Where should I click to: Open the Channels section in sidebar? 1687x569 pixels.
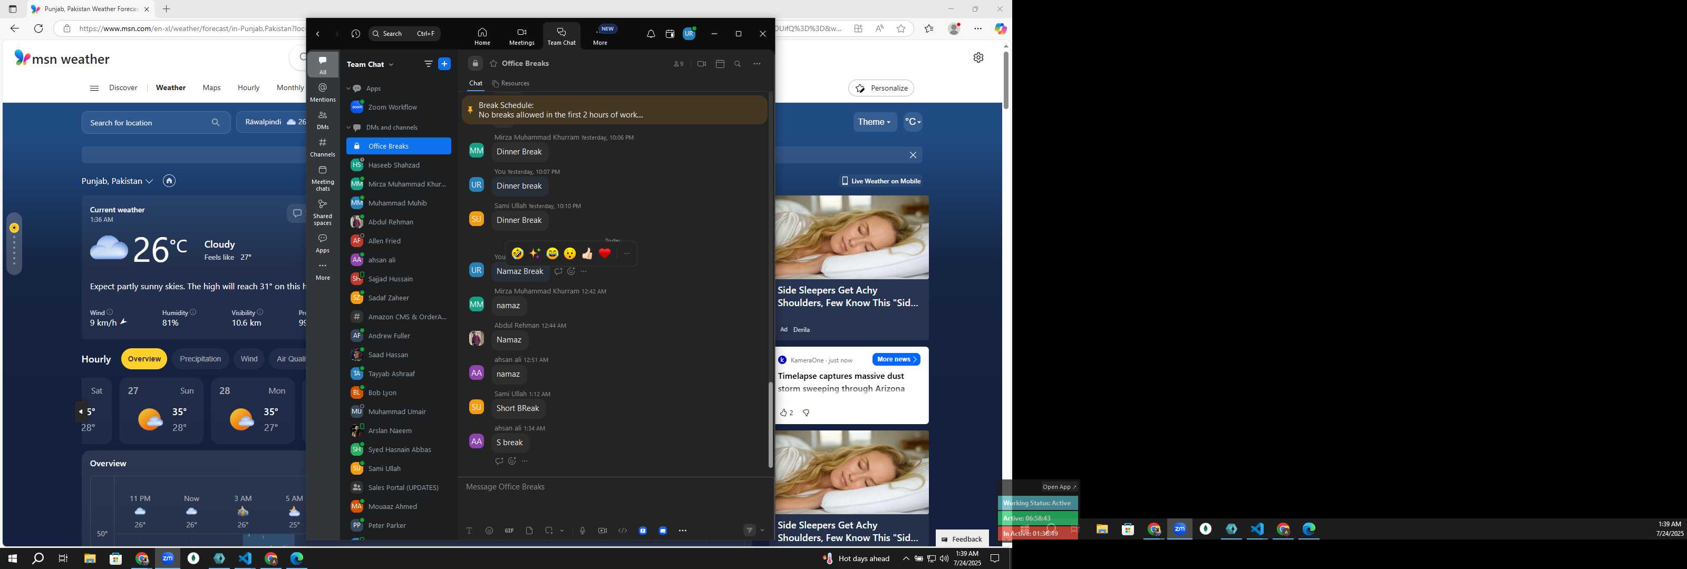pyautogui.click(x=323, y=148)
